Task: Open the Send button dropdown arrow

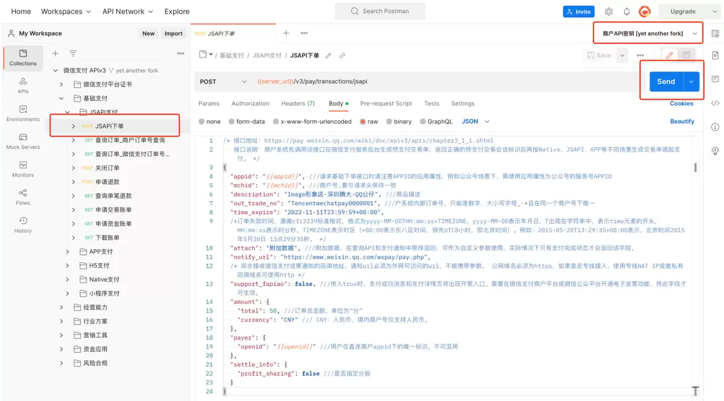Action: click(692, 81)
